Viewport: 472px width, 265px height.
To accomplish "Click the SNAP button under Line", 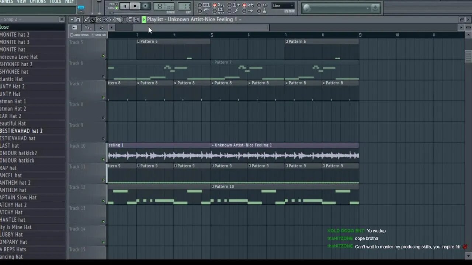I will (x=289, y=11).
